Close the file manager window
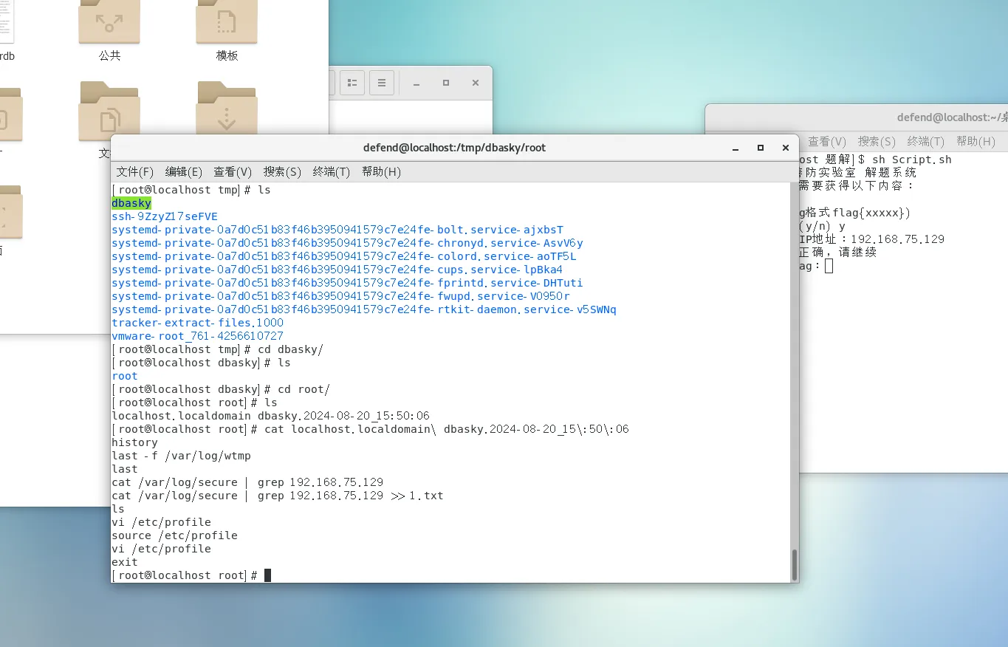 pos(476,83)
